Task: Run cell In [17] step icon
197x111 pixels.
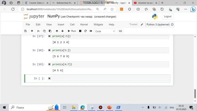Action: (x=49, y=36)
